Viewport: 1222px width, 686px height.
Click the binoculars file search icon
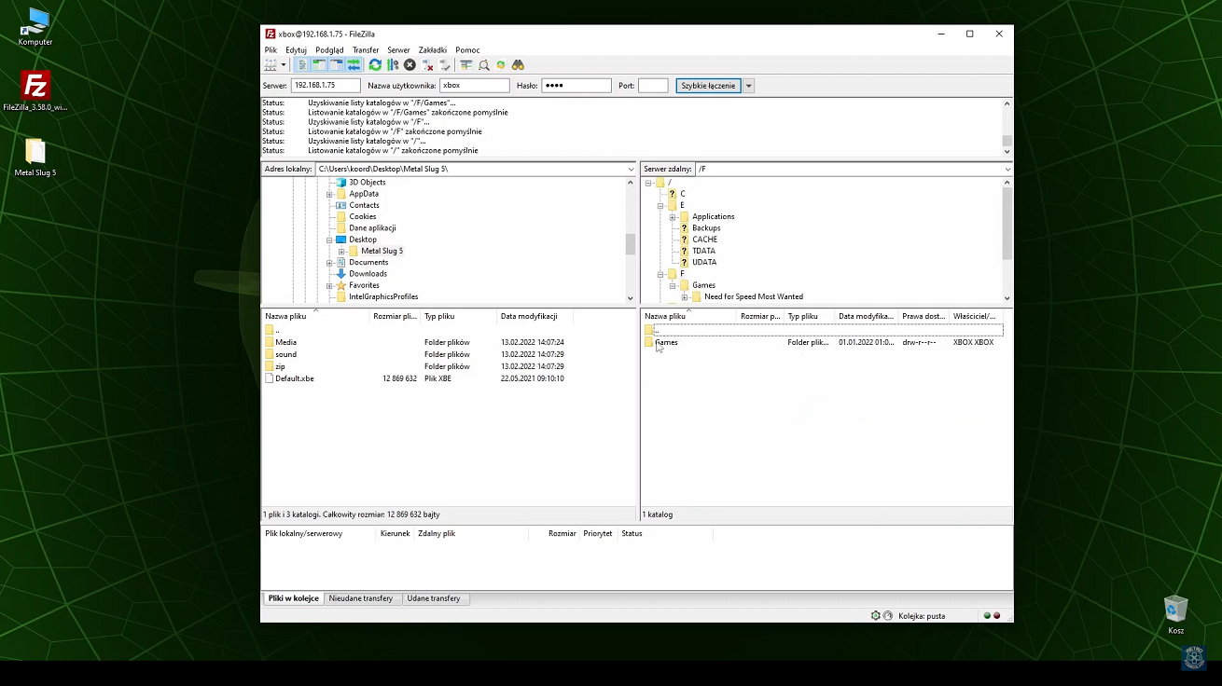click(518, 65)
